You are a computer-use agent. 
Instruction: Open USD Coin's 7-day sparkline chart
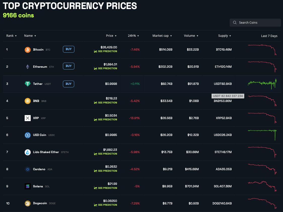pyautogui.click(x=262, y=135)
